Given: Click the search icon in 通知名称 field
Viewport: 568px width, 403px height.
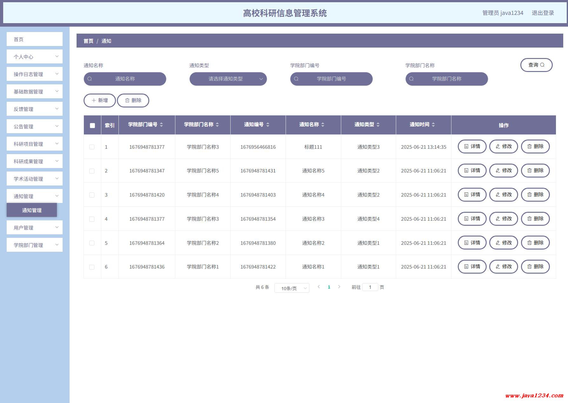Looking at the screenshot, I should pos(90,79).
